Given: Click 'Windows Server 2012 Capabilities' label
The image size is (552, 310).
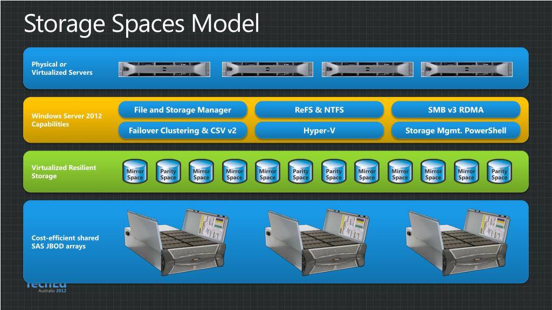Looking at the screenshot, I should (x=66, y=120).
